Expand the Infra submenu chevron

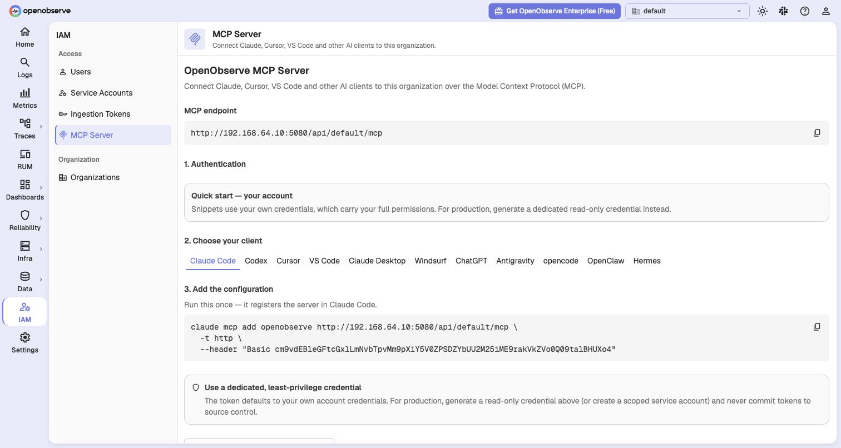point(41,250)
